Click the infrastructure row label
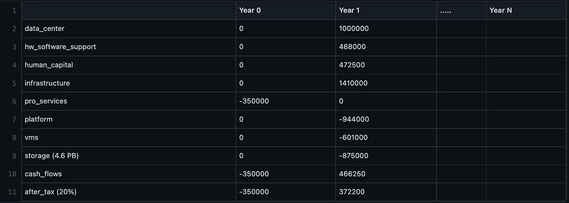Image resolution: width=569 pixels, height=203 pixels. 47,83
